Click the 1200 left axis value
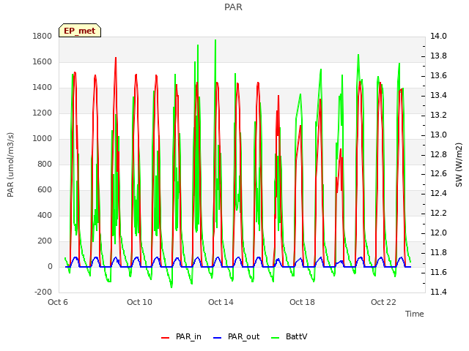The height and width of the screenshot is (351, 469). pyautogui.click(x=43, y=113)
